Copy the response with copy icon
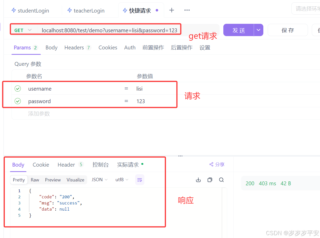The width and height of the screenshot is (320, 238). (210, 180)
